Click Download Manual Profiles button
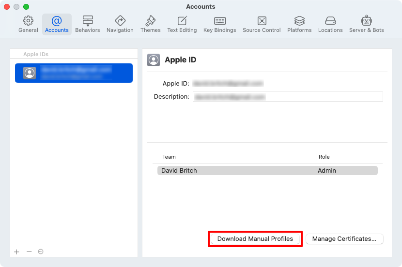The width and height of the screenshot is (402, 267). (255, 239)
